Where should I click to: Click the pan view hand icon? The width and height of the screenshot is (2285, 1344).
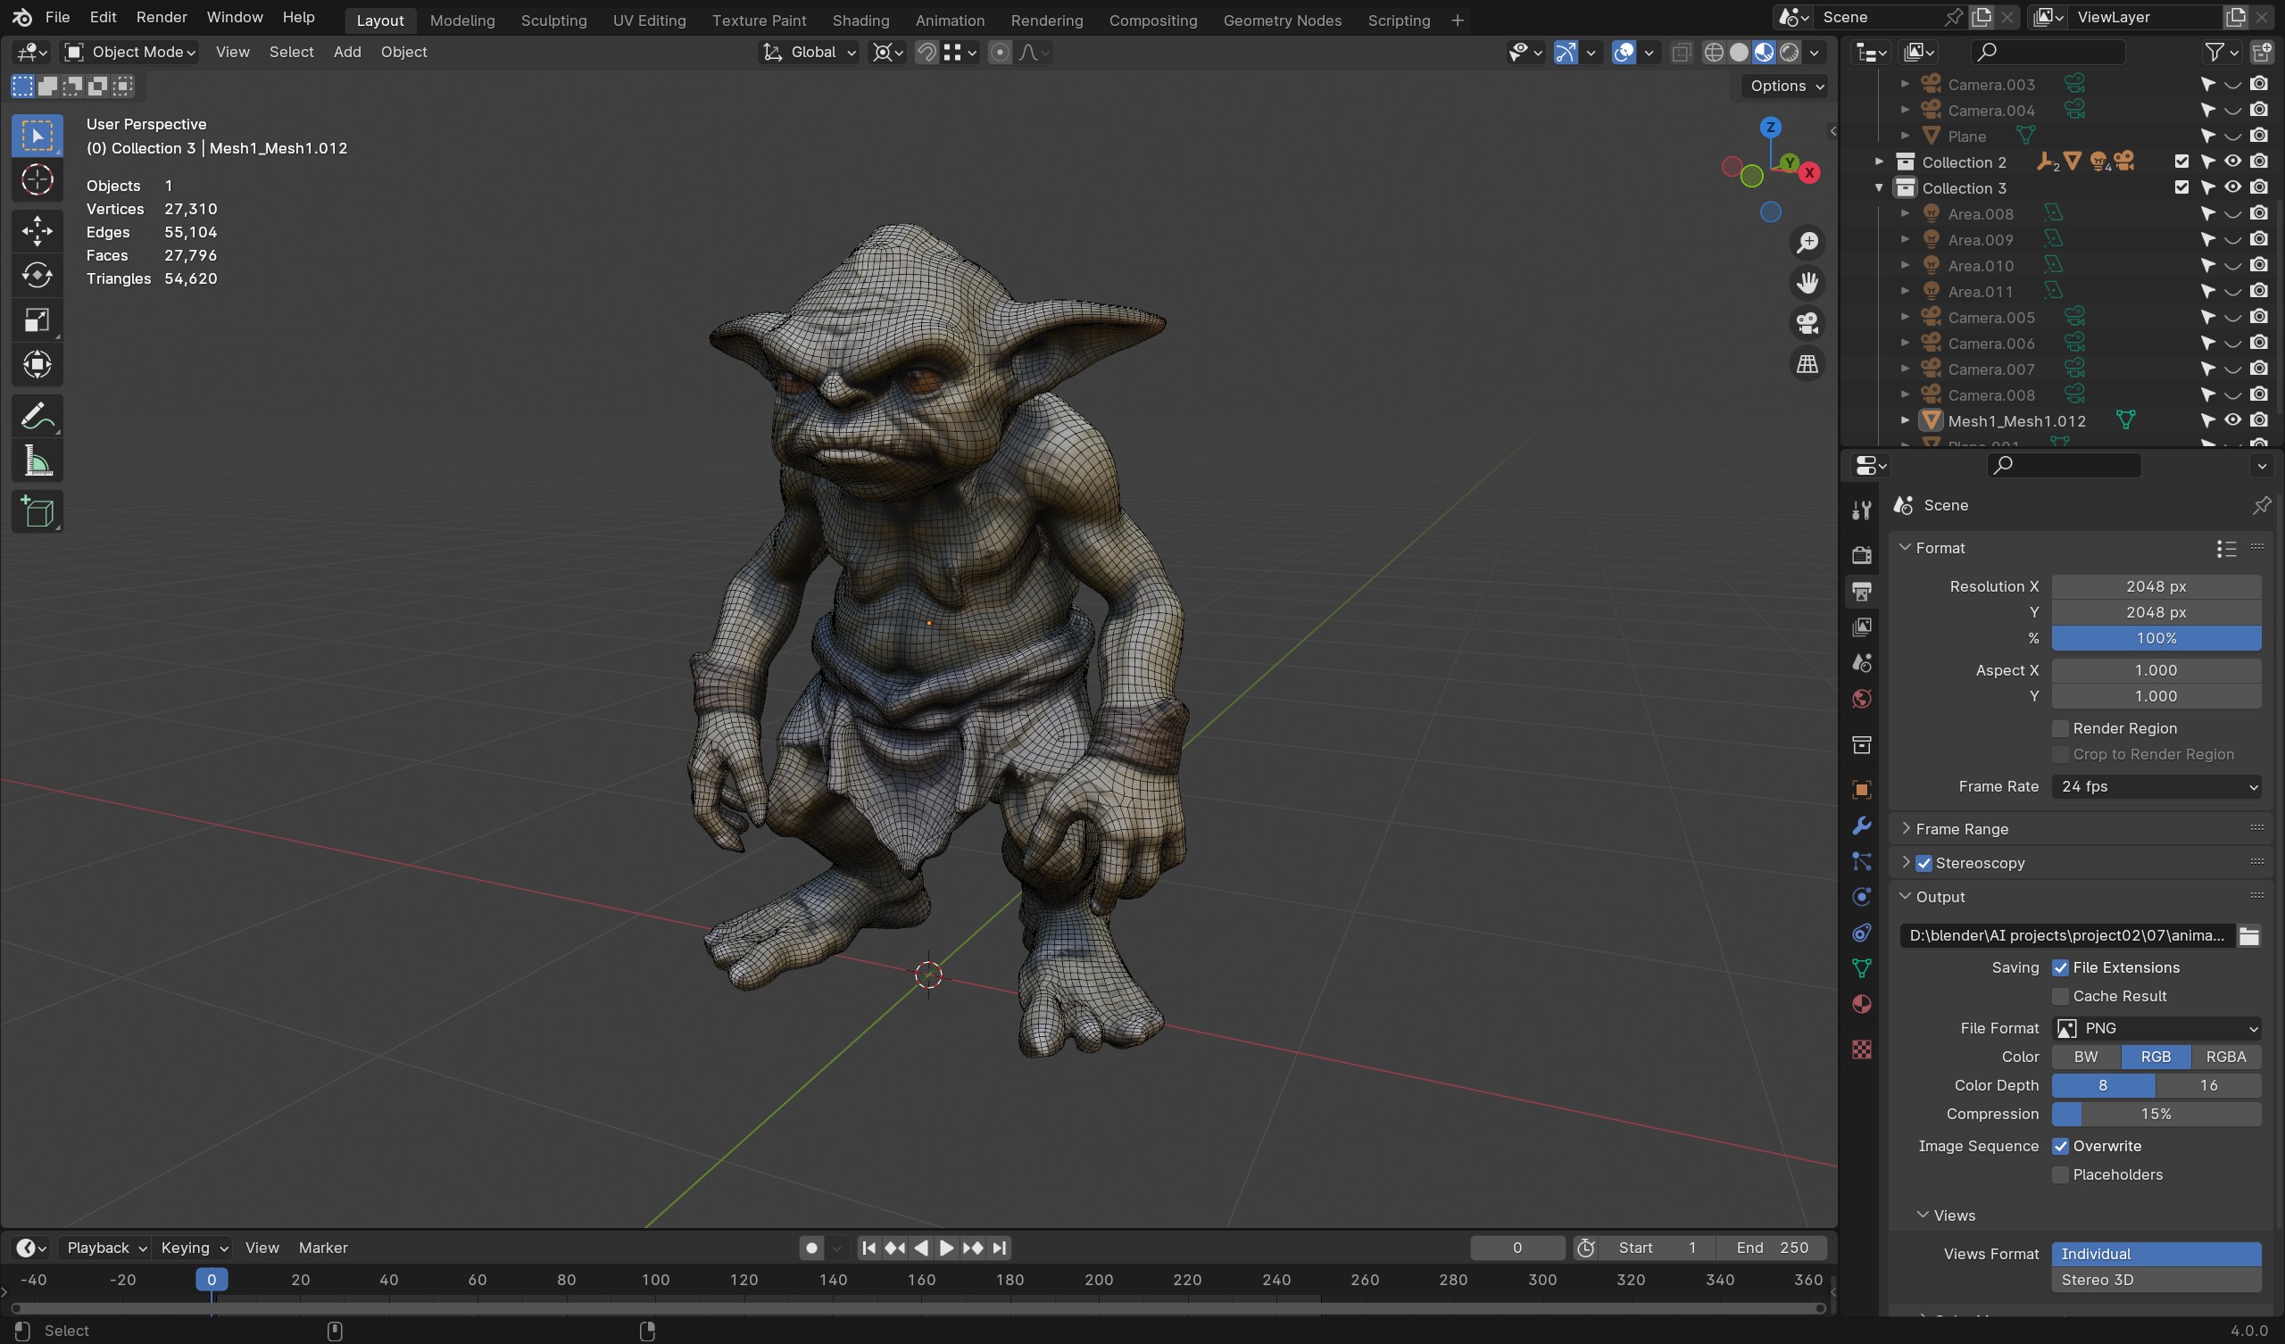[x=1807, y=283]
